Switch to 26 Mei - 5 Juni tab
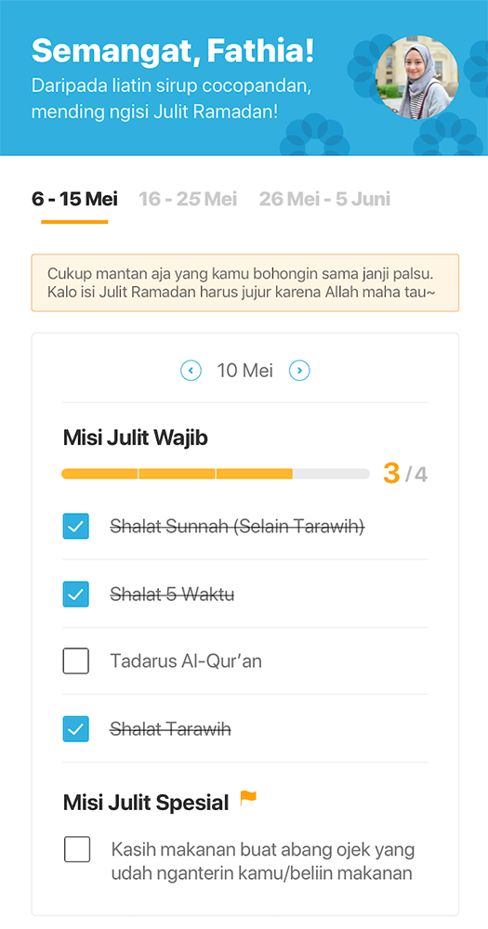Screen dimensions: 488x929 tap(325, 199)
